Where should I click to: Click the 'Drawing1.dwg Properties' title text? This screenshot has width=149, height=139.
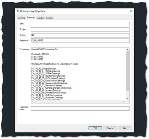(32, 11)
